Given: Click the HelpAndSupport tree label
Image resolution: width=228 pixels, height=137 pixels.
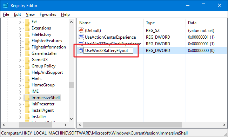Looking at the screenshot, I should coord(47,72).
